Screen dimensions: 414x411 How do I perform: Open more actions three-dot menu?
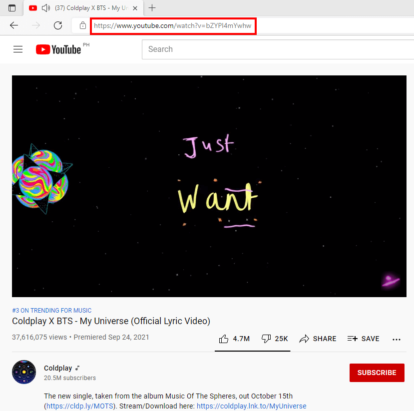pos(397,340)
